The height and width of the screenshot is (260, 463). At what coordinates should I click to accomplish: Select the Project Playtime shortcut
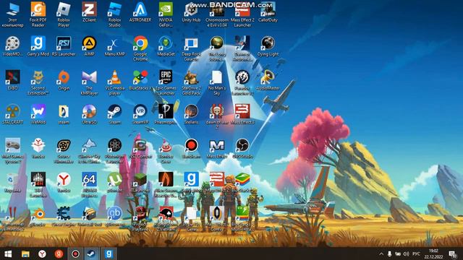click(x=140, y=218)
